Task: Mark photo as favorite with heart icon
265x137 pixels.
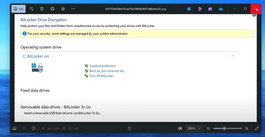Action: point(24,128)
